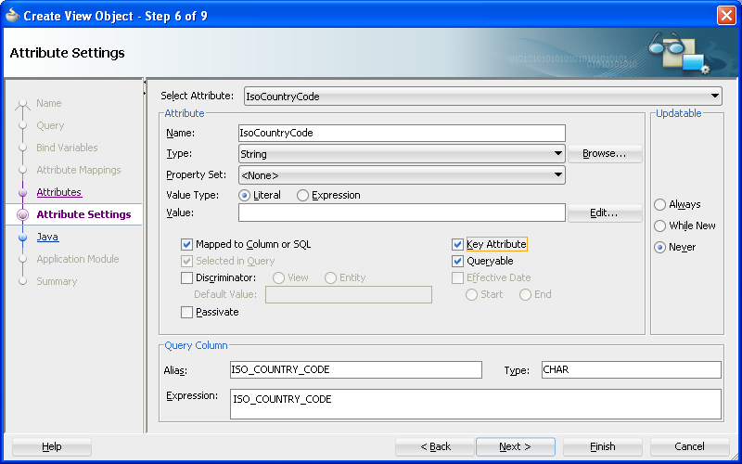Open the Select Attribute dropdown

tap(482, 97)
